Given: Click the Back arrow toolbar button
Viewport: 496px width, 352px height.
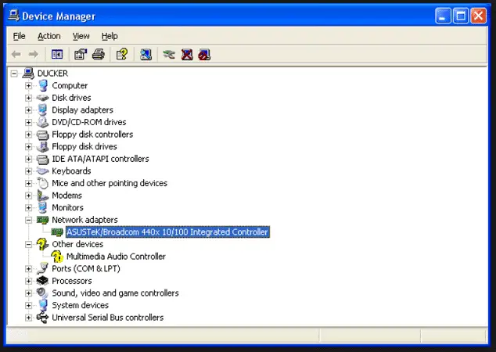Looking at the screenshot, I should coord(16,55).
